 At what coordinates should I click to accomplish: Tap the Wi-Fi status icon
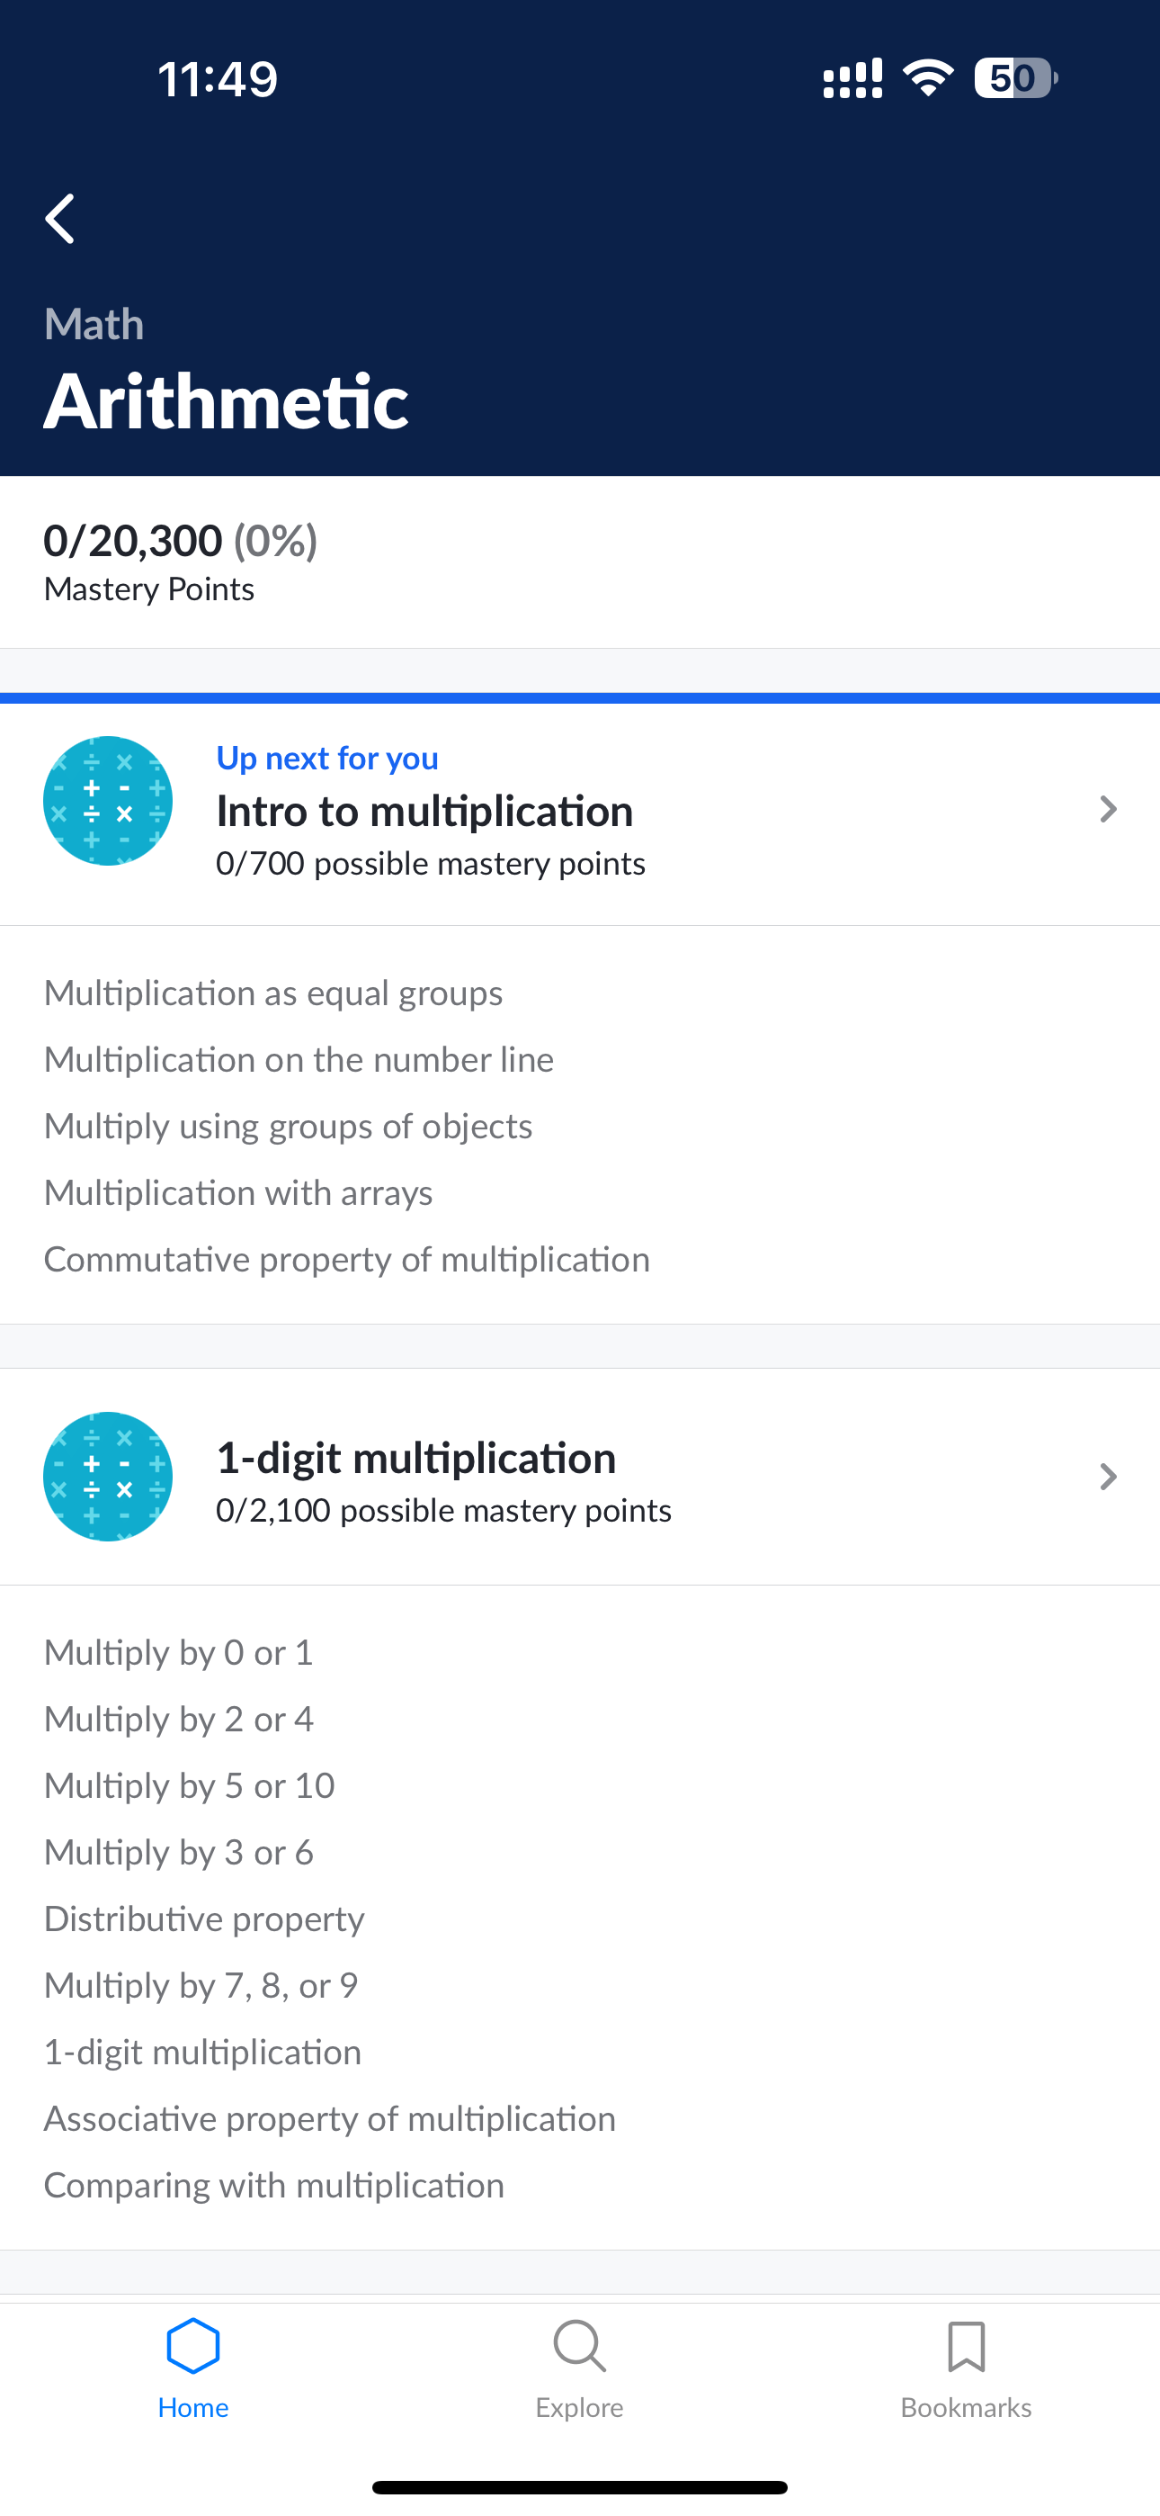coord(928,78)
